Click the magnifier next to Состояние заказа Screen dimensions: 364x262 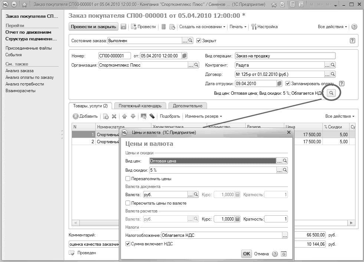click(x=190, y=40)
